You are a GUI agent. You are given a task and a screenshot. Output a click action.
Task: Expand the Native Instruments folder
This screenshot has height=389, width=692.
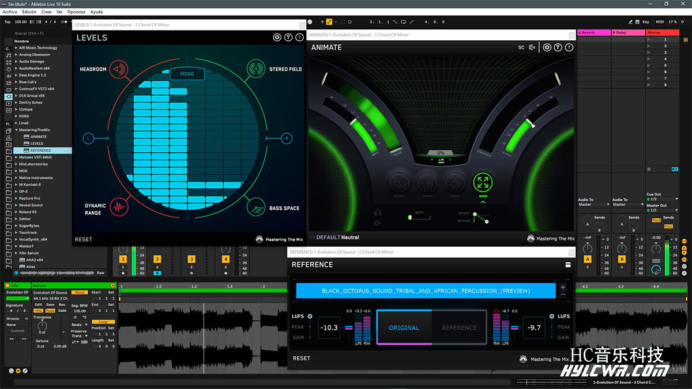pyautogui.click(x=16, y=177)
